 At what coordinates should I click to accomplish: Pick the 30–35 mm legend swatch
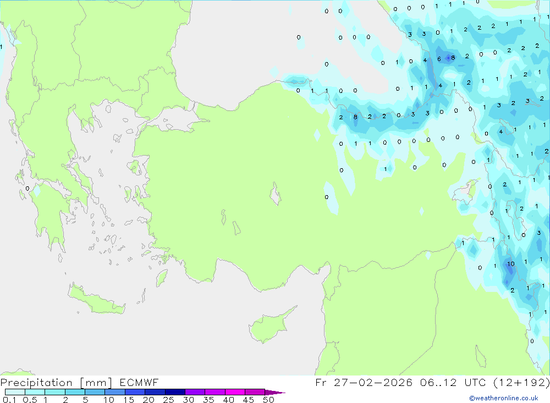pos(195,392)
